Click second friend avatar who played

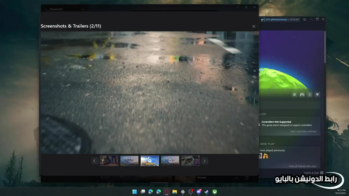[266, 156]
